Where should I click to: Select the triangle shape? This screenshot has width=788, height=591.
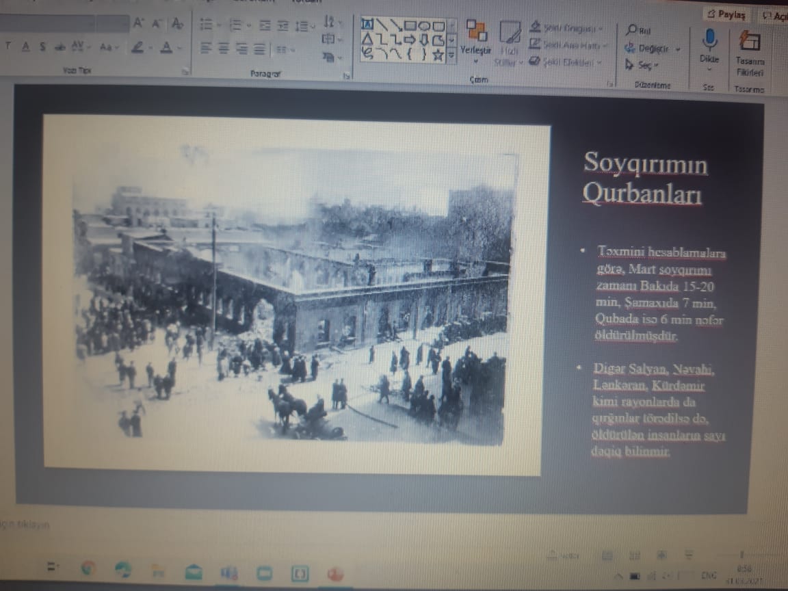[x=367, y=39]
